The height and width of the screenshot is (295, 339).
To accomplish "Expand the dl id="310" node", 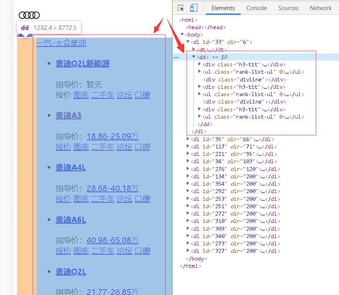I will tap(188, 221).
